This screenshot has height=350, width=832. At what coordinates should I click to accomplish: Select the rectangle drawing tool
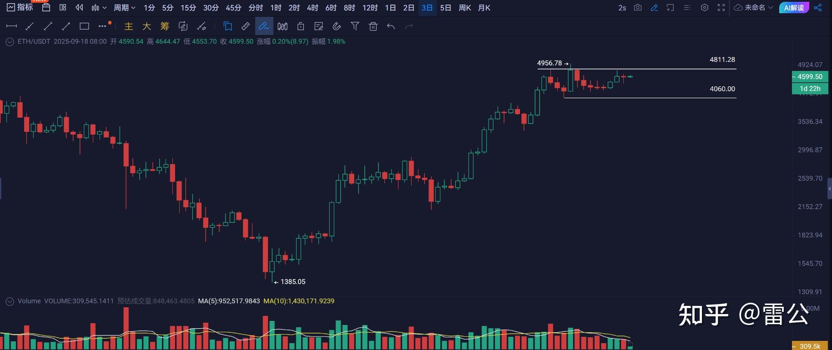84,26
